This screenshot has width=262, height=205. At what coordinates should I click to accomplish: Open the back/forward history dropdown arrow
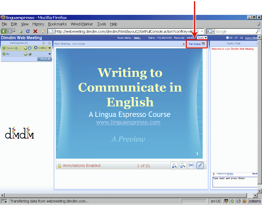pos(14,31)
